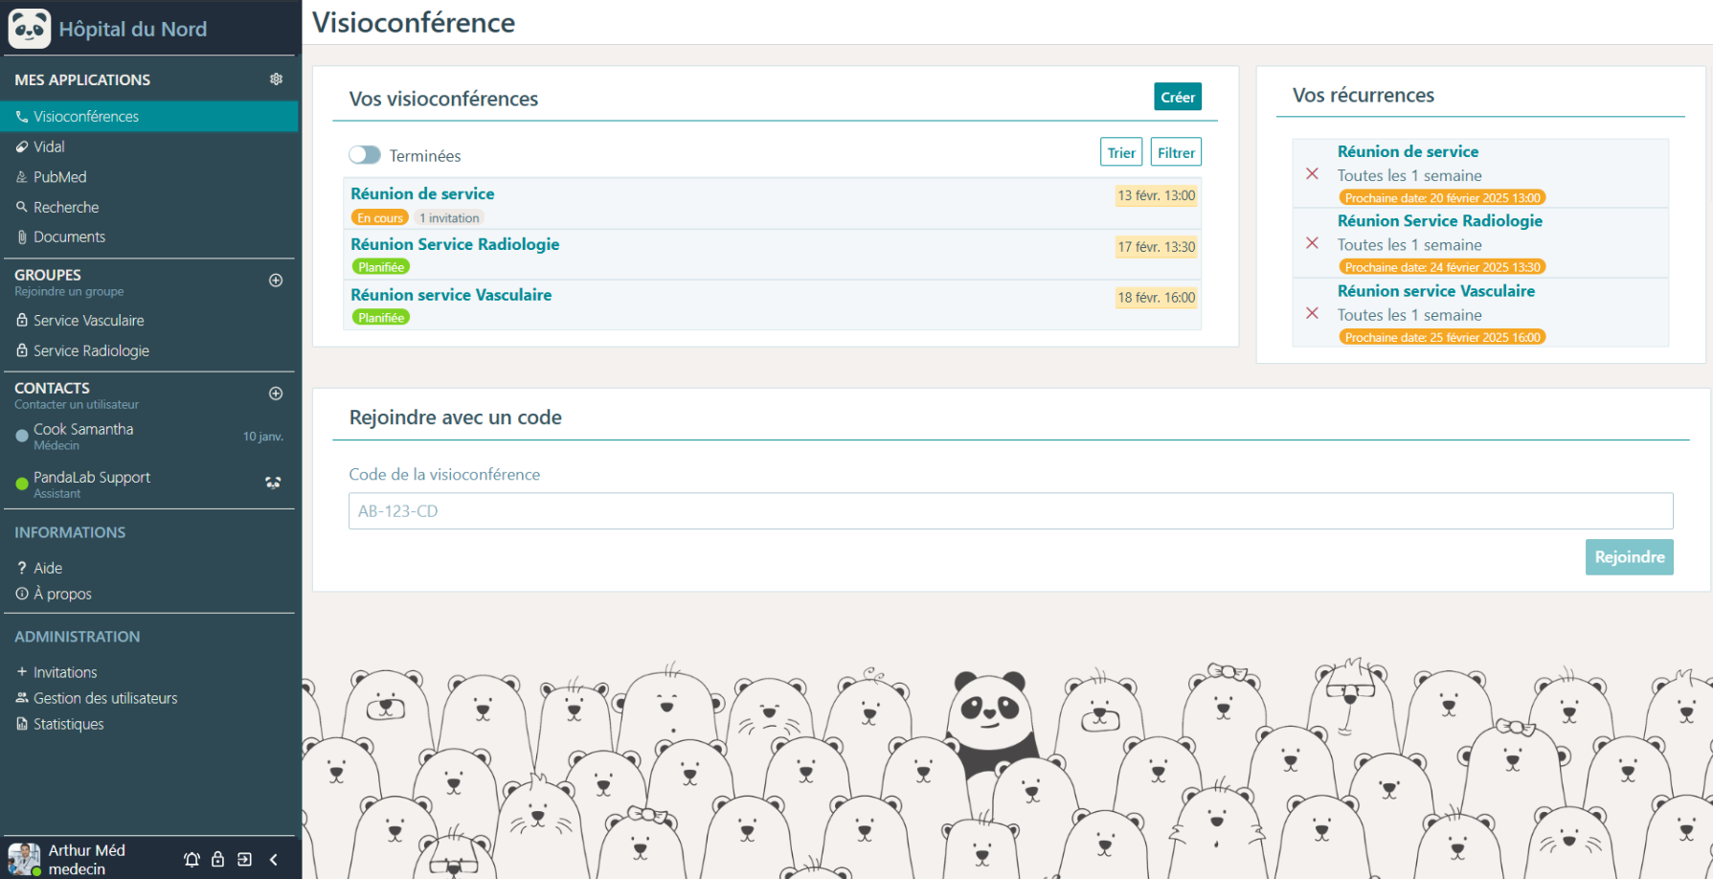Toggle the Terminées switch
Image resolution: width=1713 pixels, height=879 pixels.
tap(365, 154)
